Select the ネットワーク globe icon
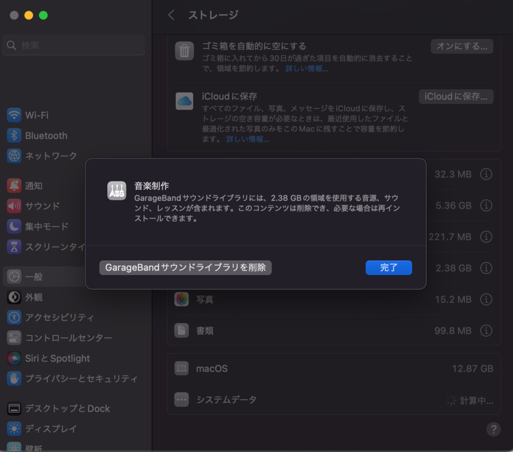Image resolution: width=513 pixels, height=452 pixels. 14,156
